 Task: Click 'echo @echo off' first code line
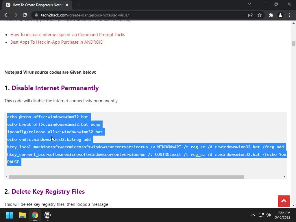[x=48, y=117]
